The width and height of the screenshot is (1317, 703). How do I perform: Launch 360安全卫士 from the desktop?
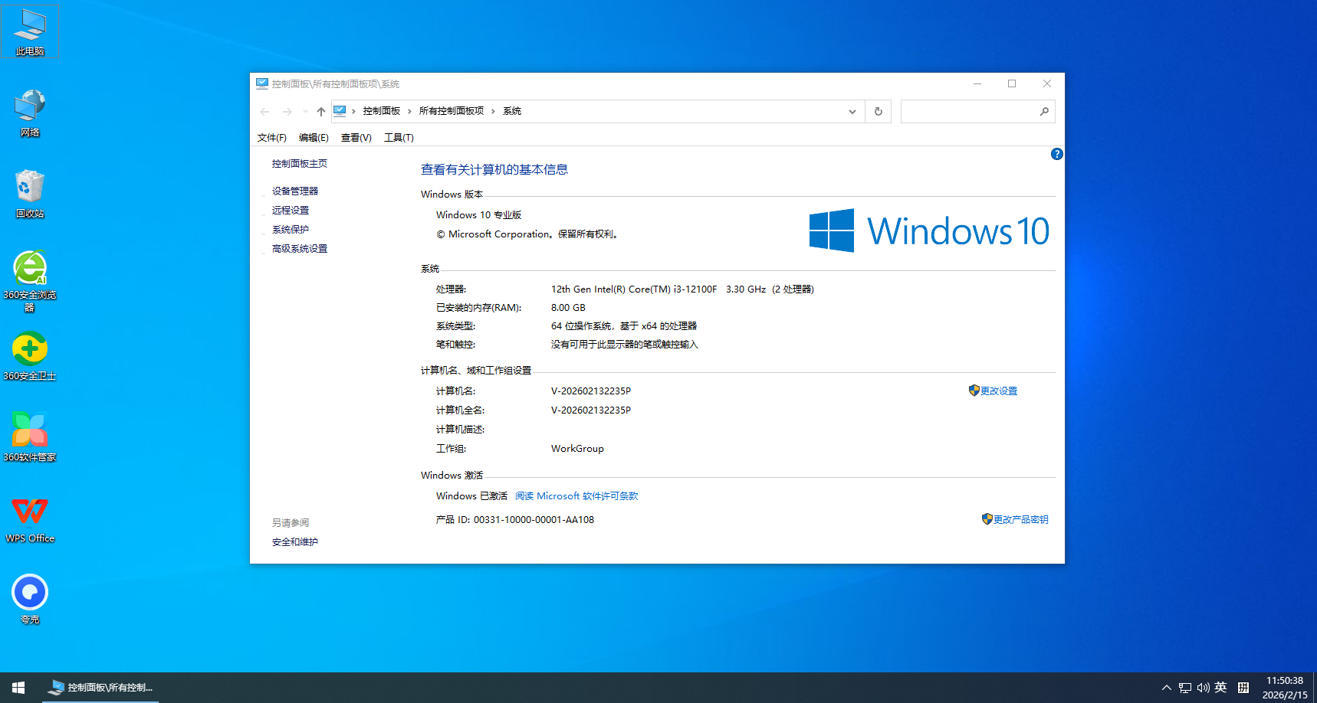click(29, 352)
